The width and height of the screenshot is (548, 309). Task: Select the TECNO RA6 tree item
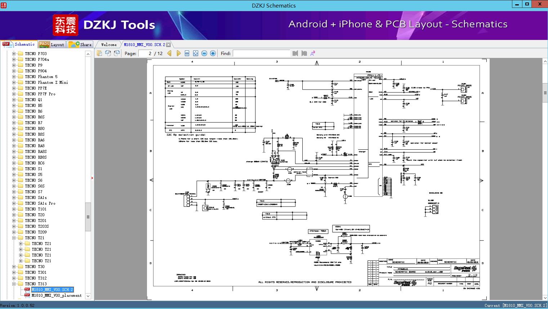[35, 140]
